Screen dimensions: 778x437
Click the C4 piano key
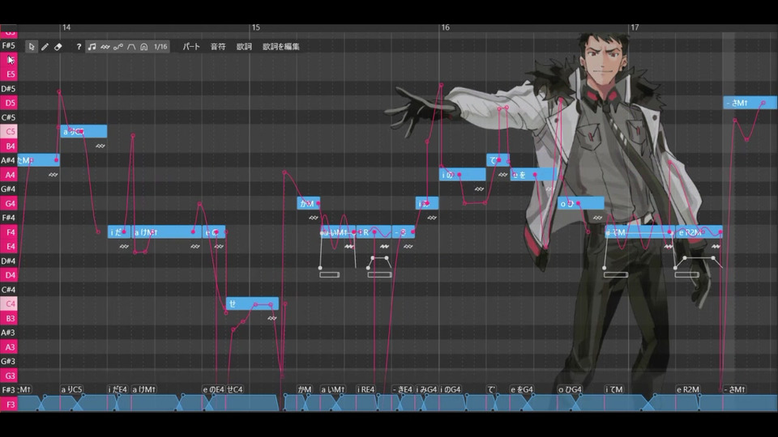coord(9,303)
